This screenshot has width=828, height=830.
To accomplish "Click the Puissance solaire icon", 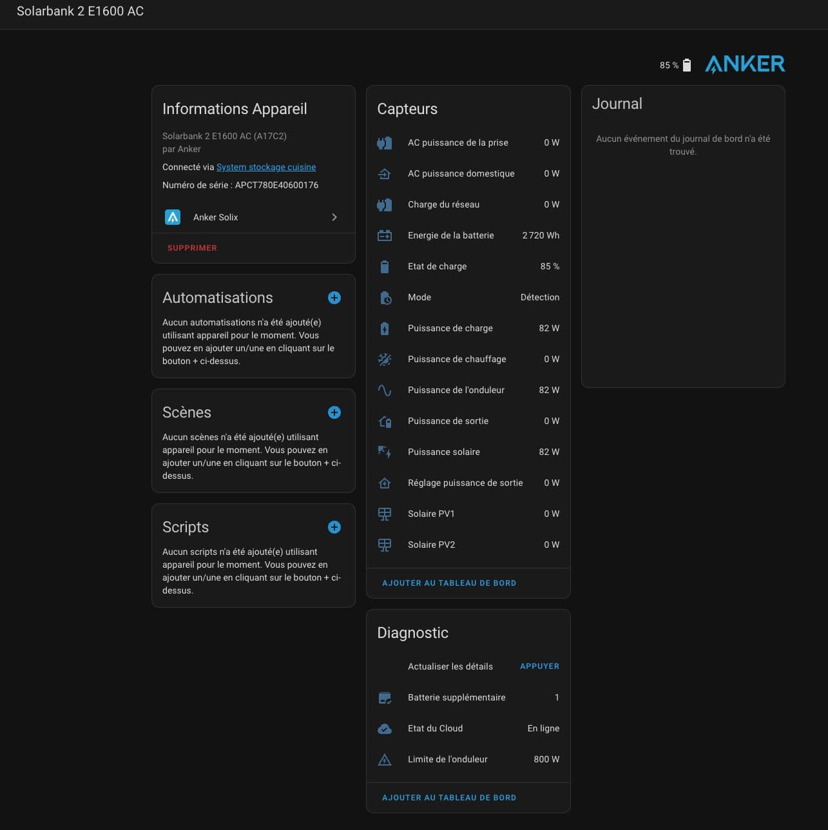I will (x=385, y=452).
